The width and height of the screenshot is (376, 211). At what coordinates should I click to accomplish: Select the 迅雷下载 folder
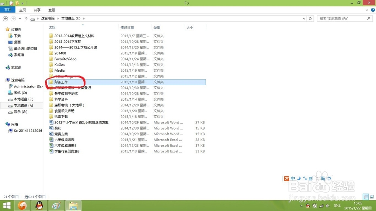[x=61, y=117]
